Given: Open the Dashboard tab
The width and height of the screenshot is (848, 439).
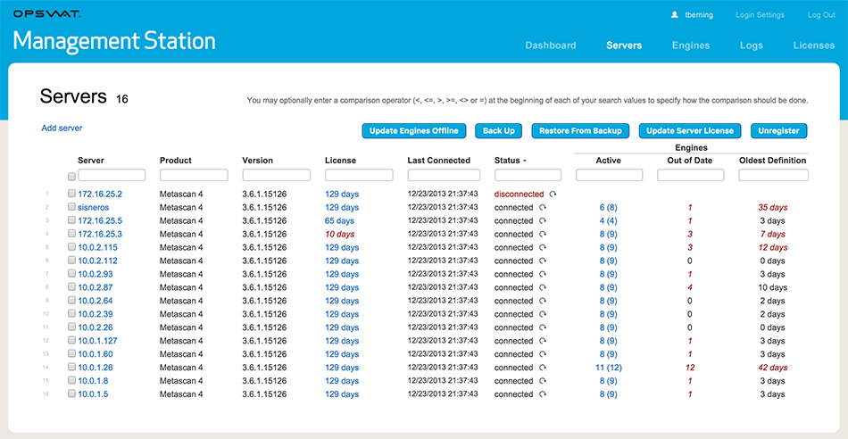Looking at the screenshot, I should click(551, 46).
